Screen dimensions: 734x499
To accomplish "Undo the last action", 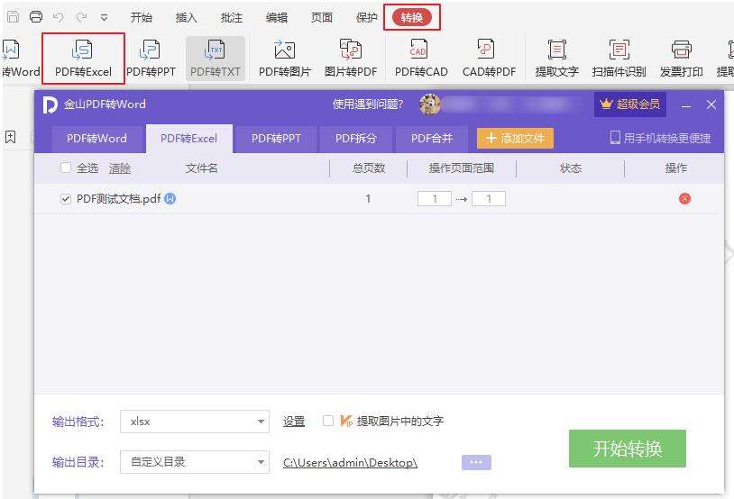I will (59, 17).
